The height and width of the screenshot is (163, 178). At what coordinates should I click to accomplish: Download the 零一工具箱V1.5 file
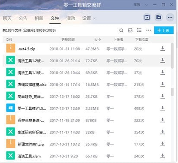163,108
